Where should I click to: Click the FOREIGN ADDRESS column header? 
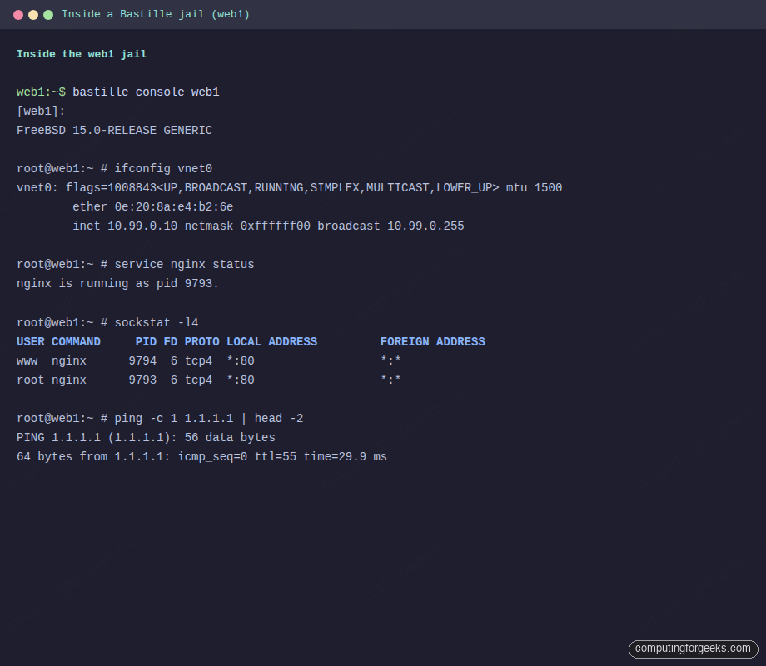click(432, 341)
